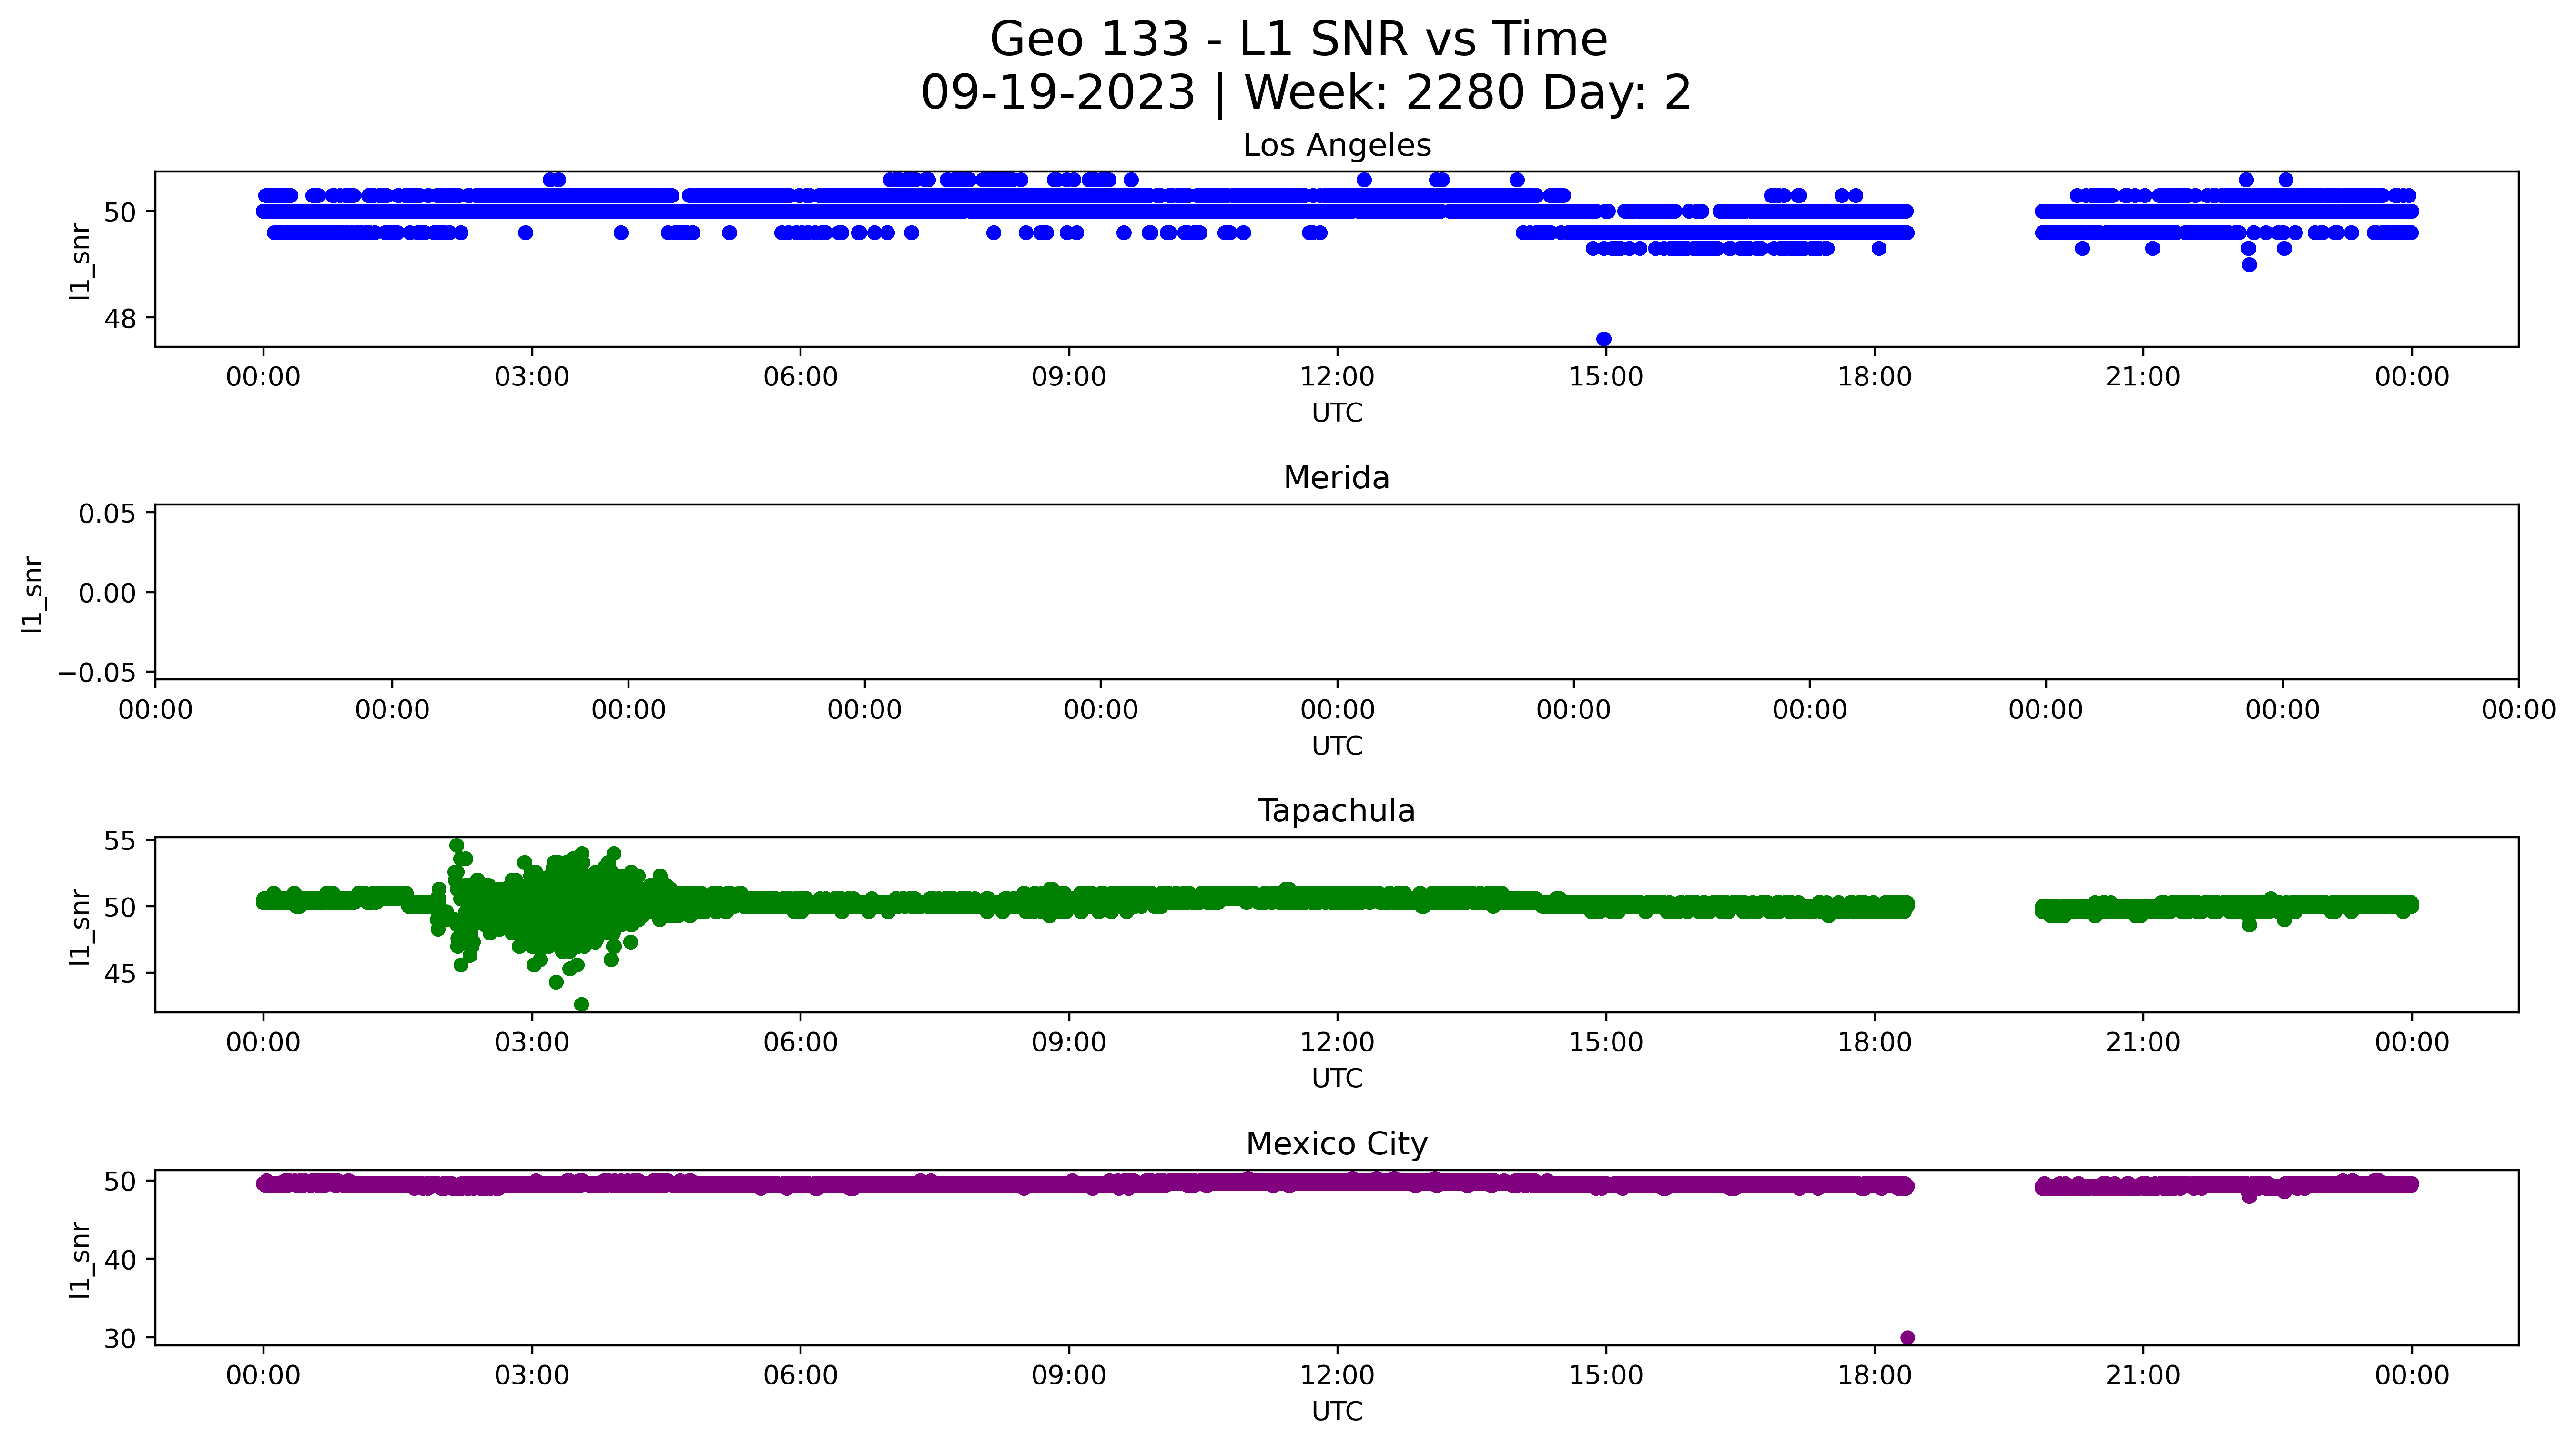Click the '0.05' y-tick on Merida plot
This screenshot has width=2576, height=1445.
coord(108,514)
